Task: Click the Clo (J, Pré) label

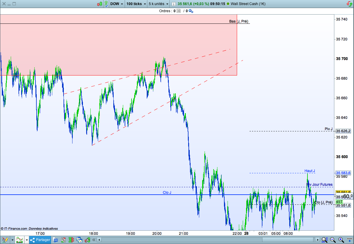Action: (323, 202)
